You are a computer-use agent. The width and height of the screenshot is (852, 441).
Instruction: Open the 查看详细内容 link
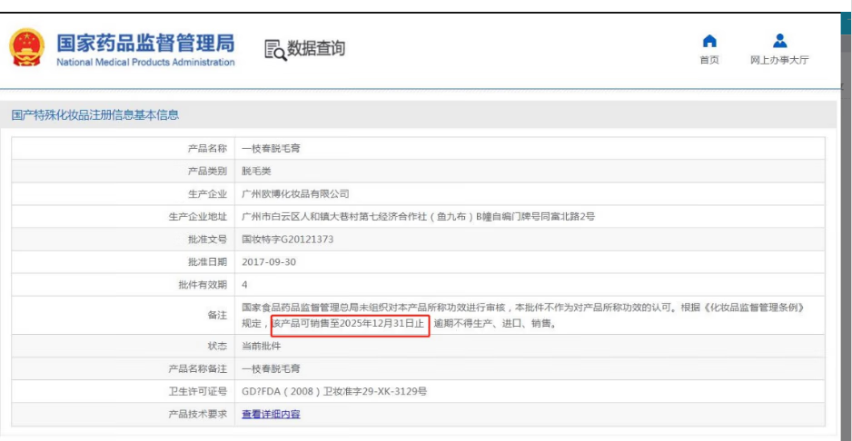coord(271,415)
